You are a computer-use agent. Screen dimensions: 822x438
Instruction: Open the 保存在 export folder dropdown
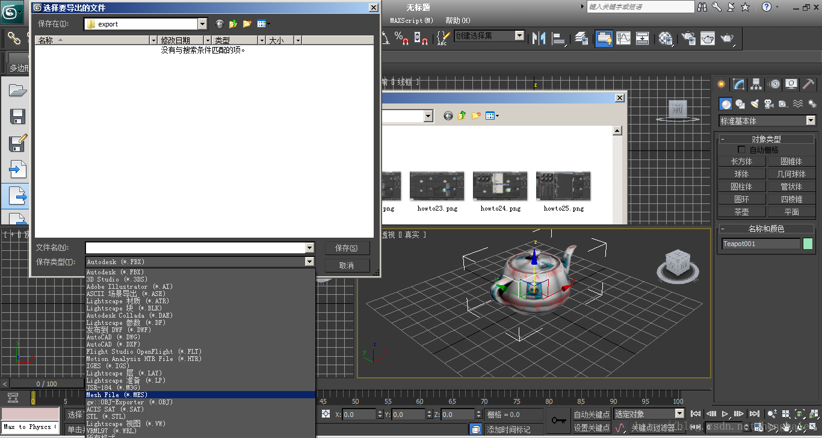coord(202,24)
